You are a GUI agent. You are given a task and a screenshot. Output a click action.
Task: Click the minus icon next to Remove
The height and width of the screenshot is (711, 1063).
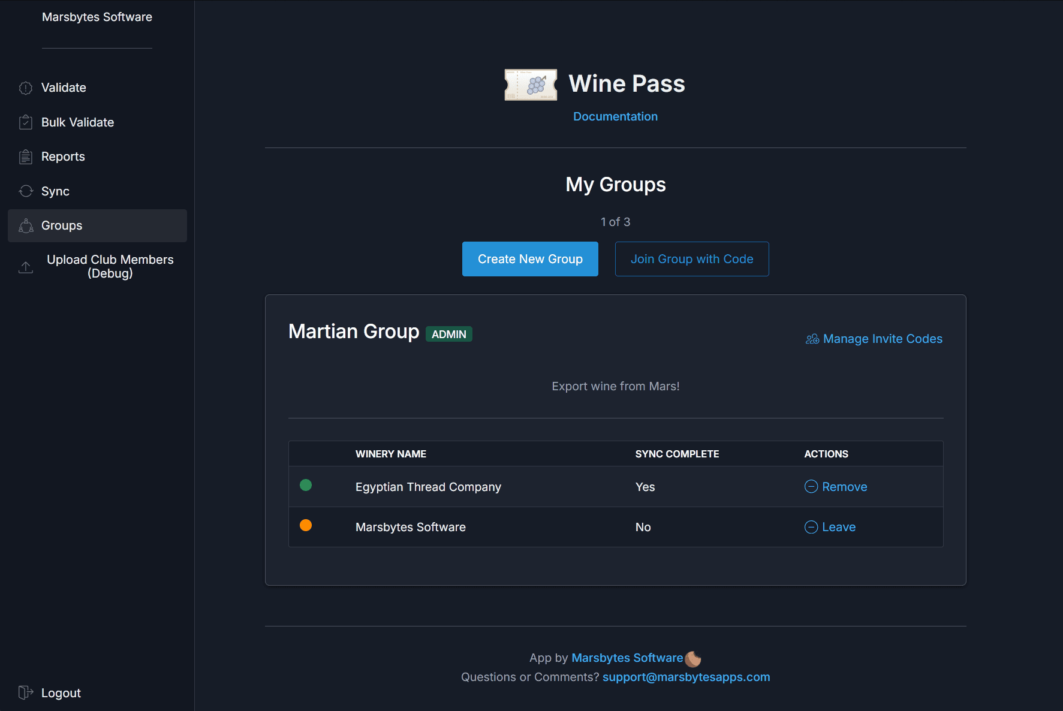pos(811,486)
